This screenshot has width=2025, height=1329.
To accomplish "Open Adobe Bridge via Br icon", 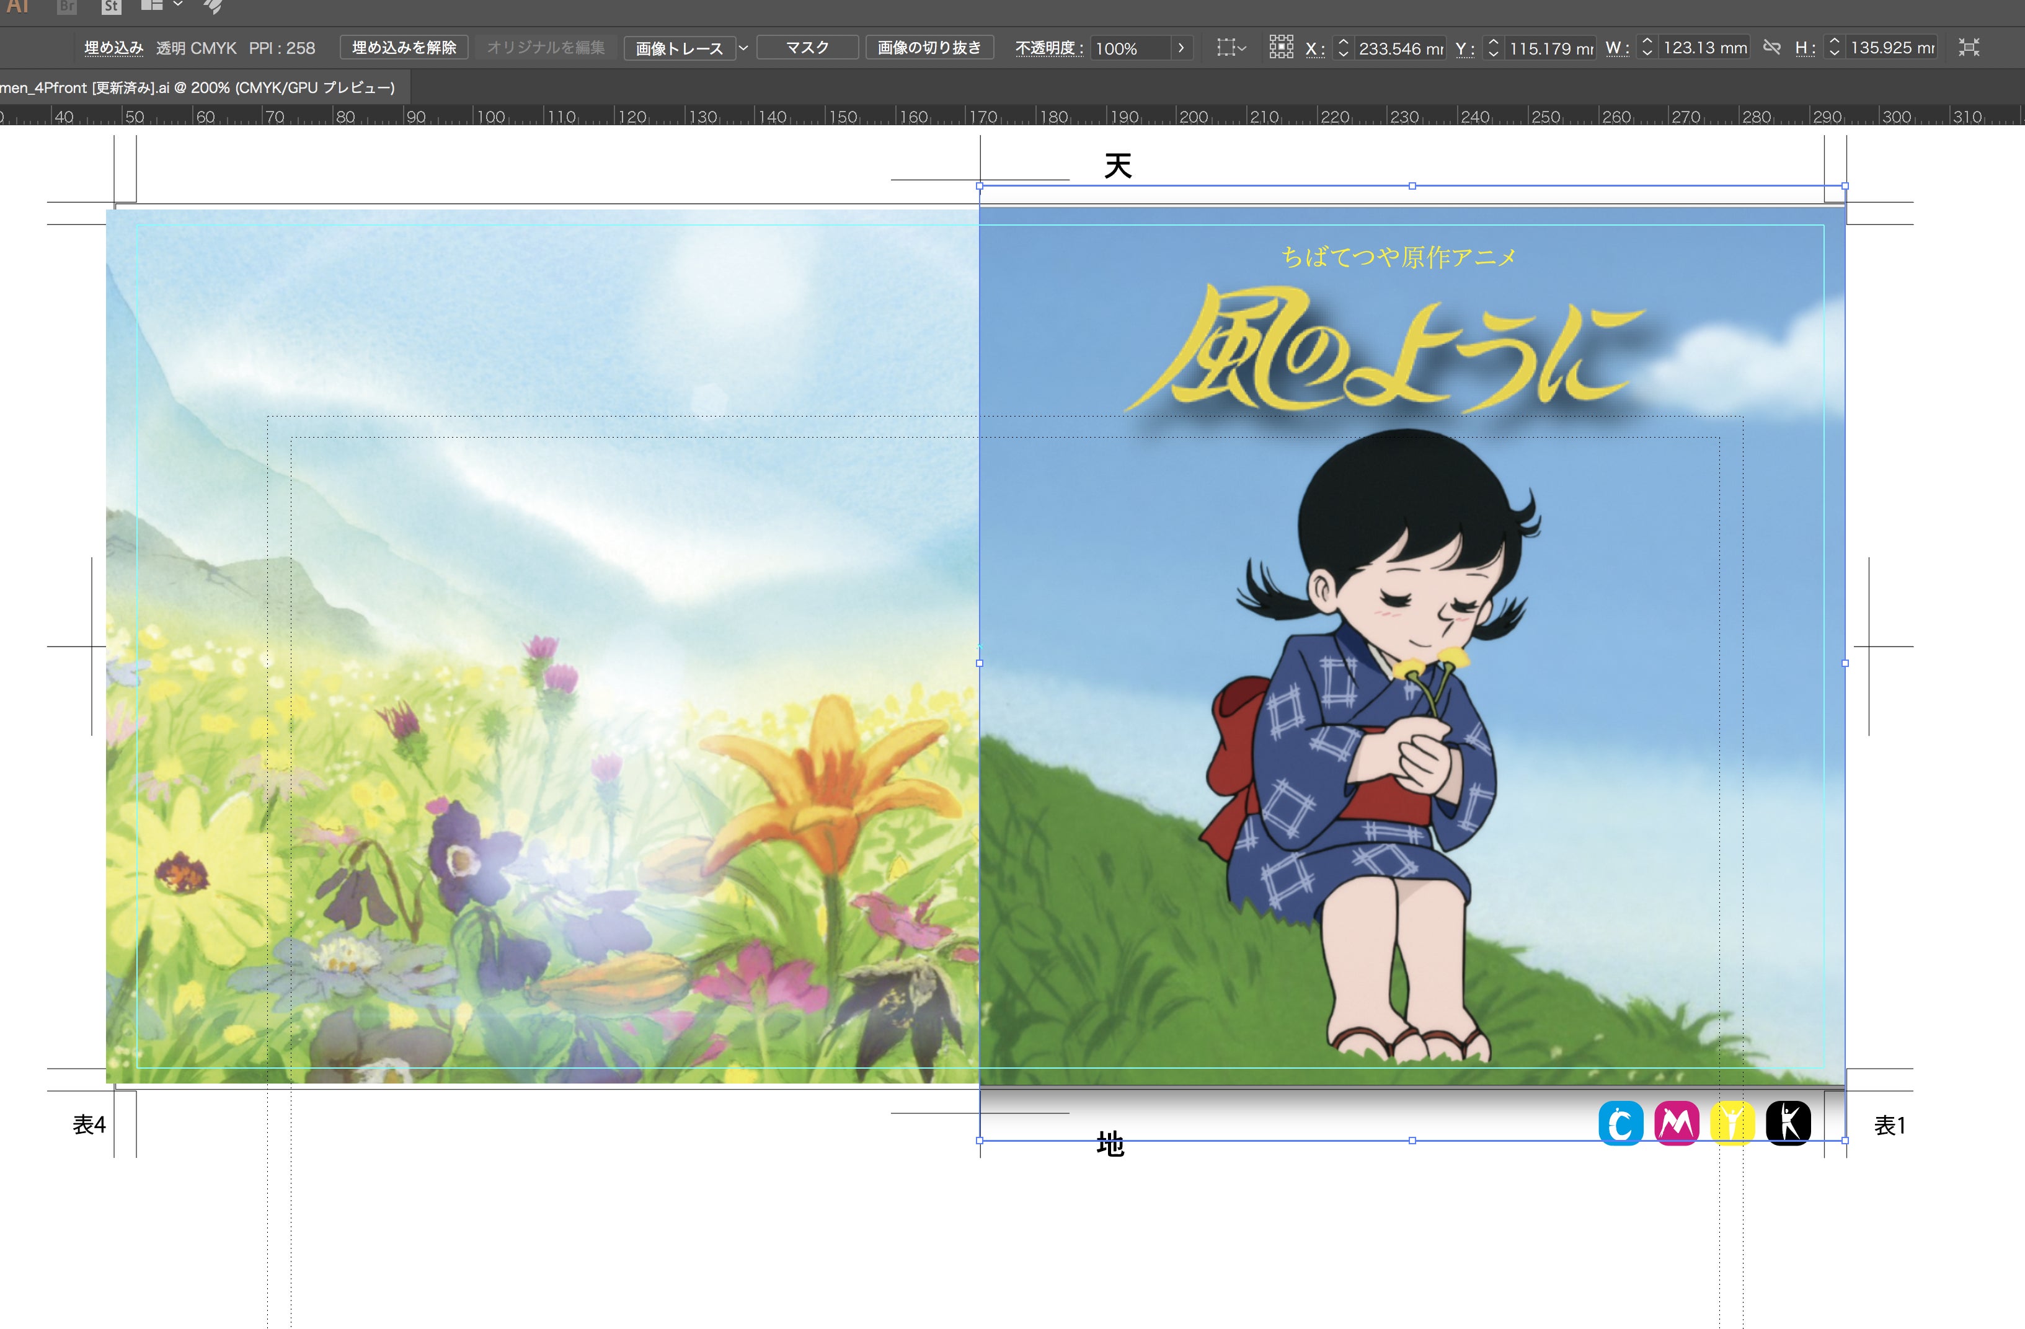I will pos(66,7).
